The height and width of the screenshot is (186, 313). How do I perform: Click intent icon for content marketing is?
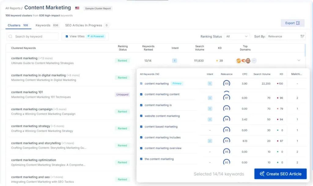[210, 109]
